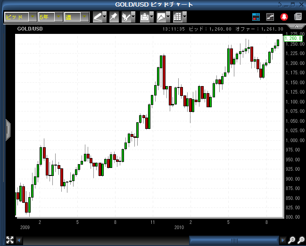Click the chart type icon
Viewport: 306px width, 246px height.
pyautogui.click(x=161, y=17)
